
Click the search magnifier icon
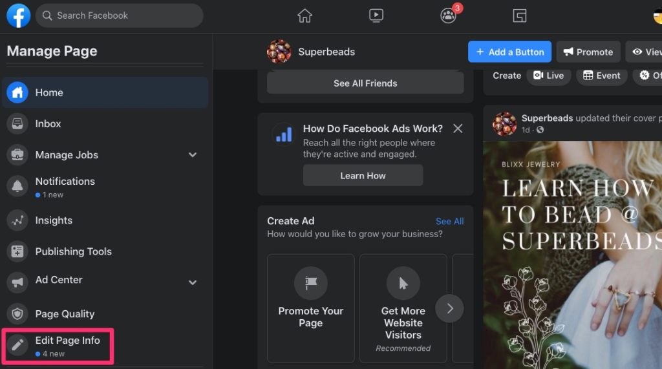click(x=47, y=16)
